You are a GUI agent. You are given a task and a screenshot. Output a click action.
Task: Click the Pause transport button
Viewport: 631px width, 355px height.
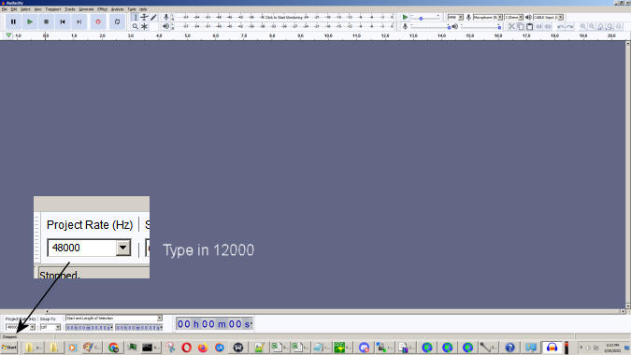(x=13, y=21)
